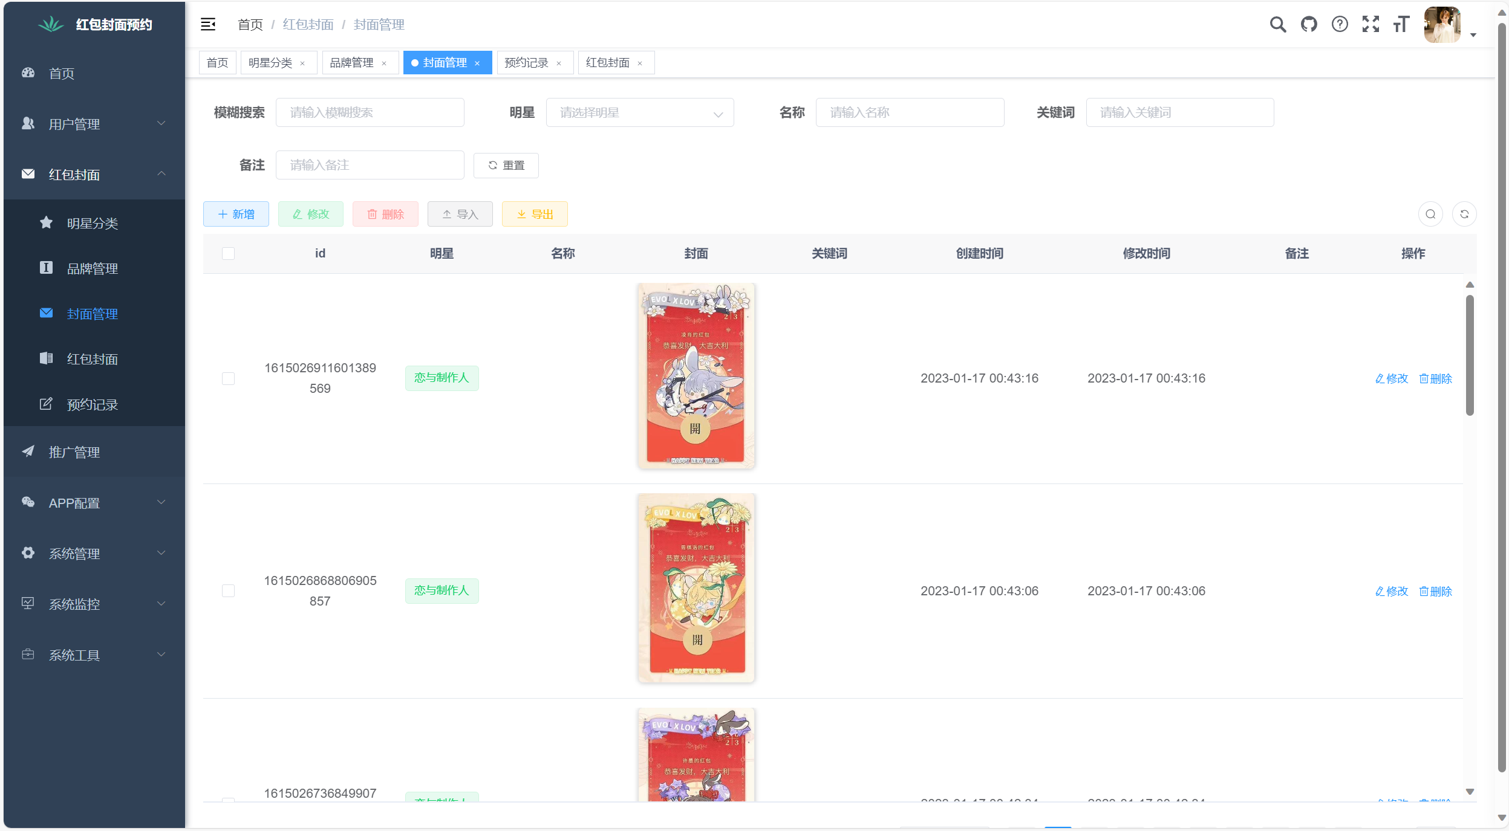Image resolution: width=1509 pixels, height=831 pixels.
Task: Click the star icon for 明星分类
Action: 46,222
